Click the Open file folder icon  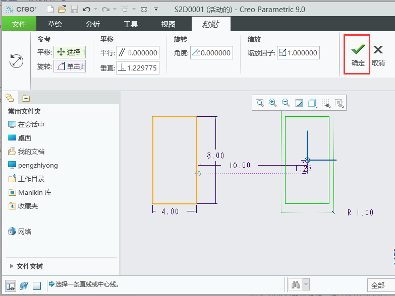[x=62, y=10]
